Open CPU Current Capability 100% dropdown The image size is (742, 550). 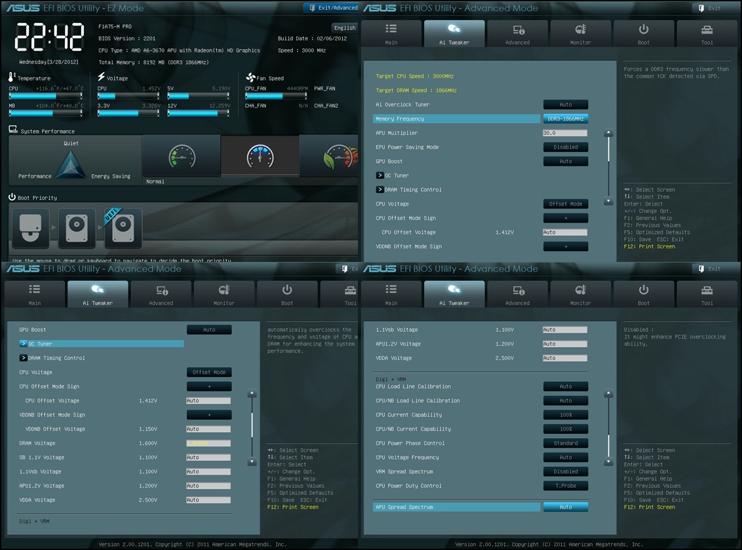pos(566,414)
